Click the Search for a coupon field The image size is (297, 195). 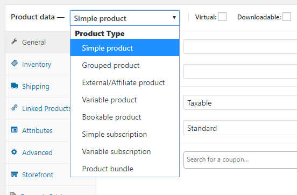pos(240,160)
